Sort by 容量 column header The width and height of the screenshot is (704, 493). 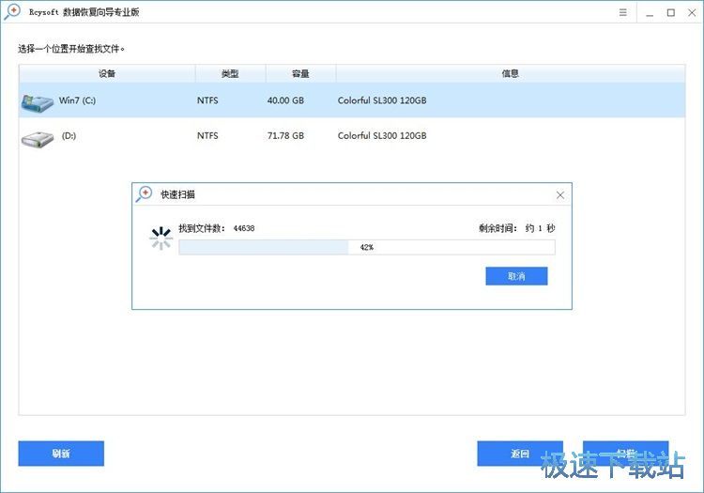point(300,73)
